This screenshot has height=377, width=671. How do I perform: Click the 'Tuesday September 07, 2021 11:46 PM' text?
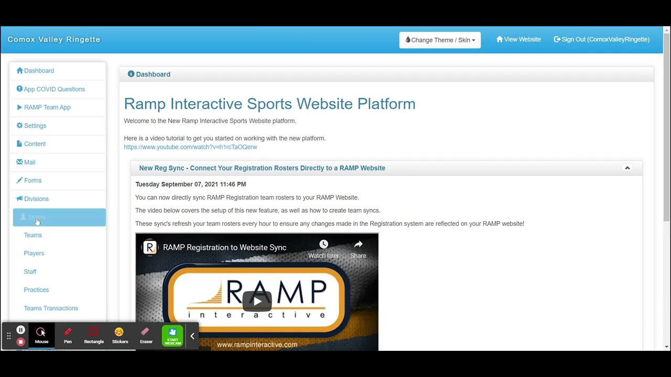pyautogui.click(x=191, y=184)
